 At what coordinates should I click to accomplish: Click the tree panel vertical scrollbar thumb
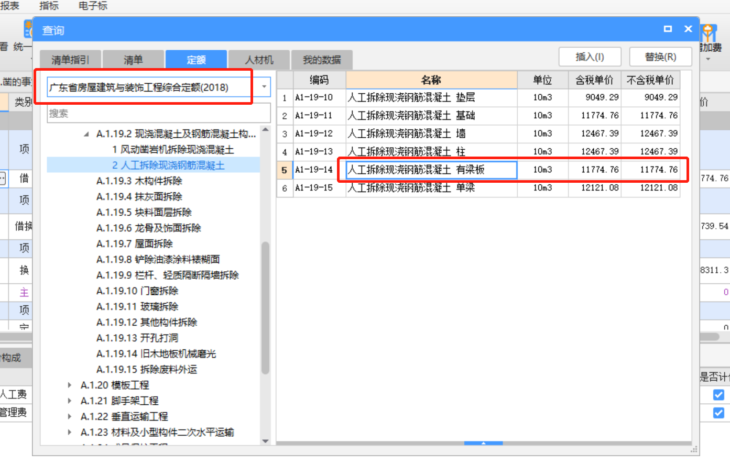[265, 308]
